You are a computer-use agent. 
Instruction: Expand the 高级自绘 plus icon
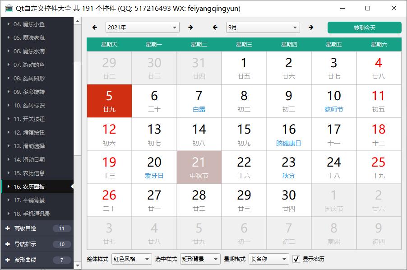[x=7, y=228]
